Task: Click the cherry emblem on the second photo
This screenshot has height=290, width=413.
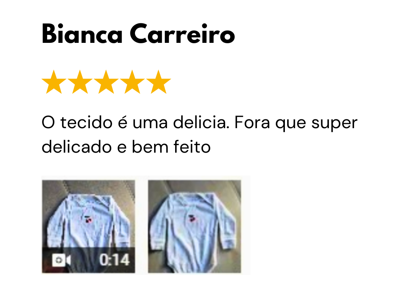Action: [193, 218]
